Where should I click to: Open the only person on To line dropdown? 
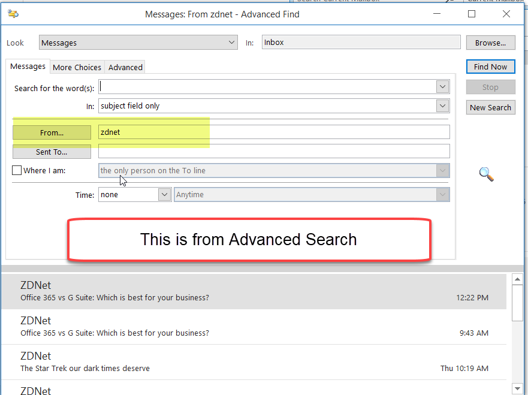tap(442, 170)
